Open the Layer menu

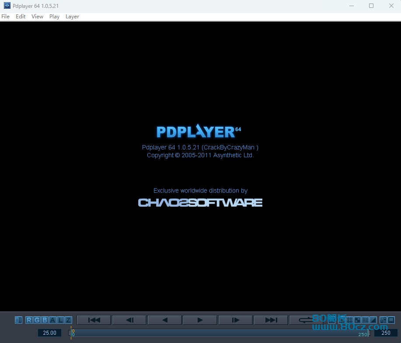pyautogui.click(x=73, y=17)
